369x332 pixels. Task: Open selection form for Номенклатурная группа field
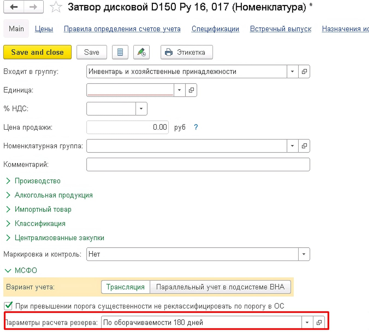pos(304,146)
